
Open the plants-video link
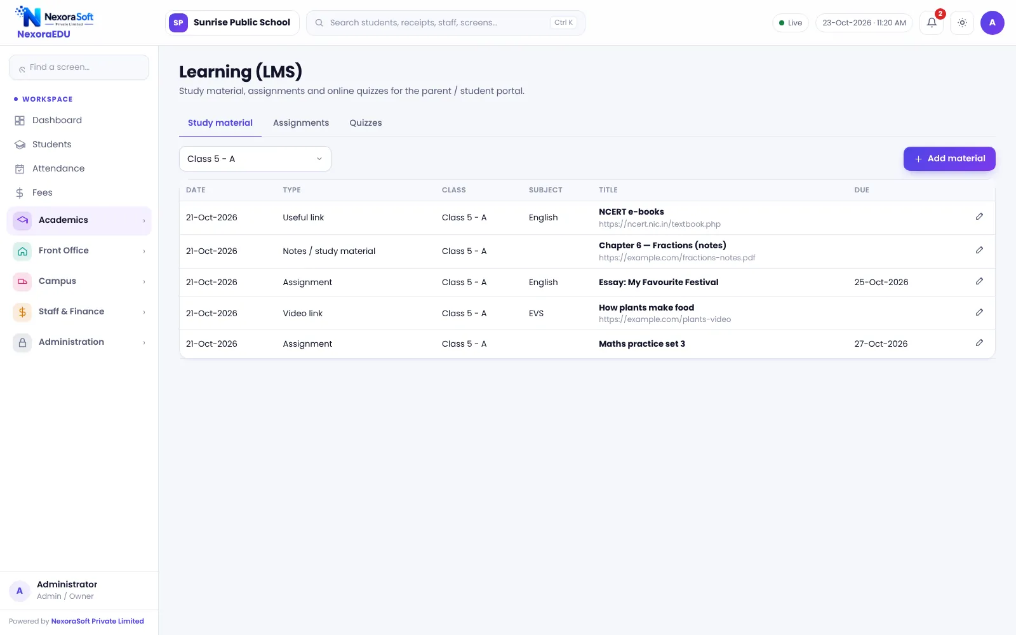(x=665, y=319)
